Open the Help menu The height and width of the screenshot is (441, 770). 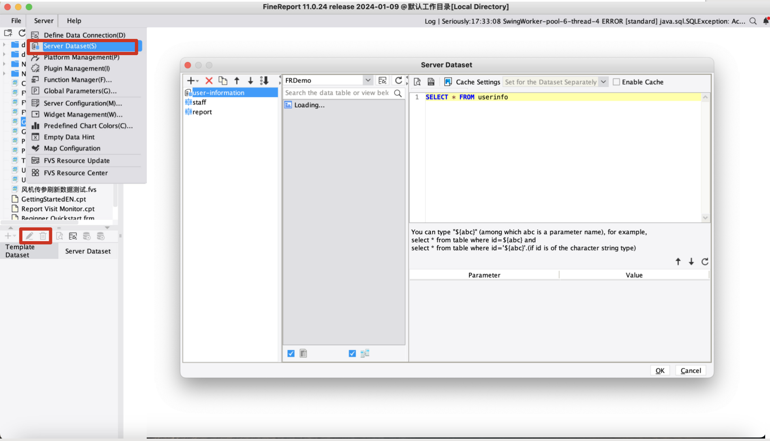click(74, 21)
